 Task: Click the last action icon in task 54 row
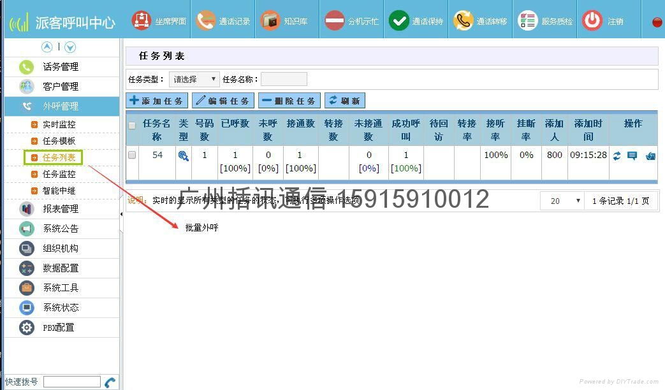(650, 156)
